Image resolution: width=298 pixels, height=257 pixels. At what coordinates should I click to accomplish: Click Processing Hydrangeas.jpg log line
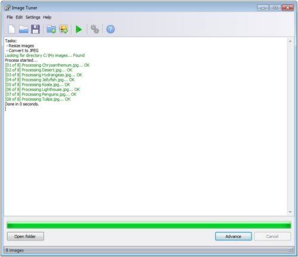point(44,75)
